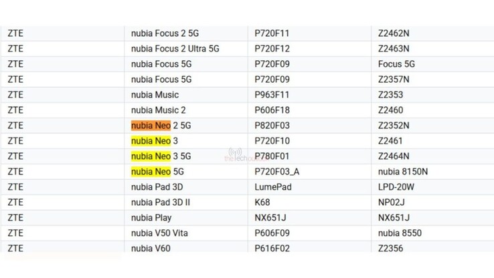Select the nubia 8150N cell
The image size is (494, 278).
tap(402, 172)
